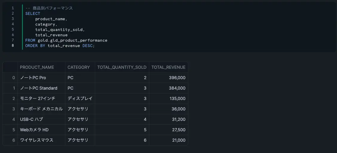The height and width of the screenshot is (153, 337).
Task: Place cursor on the ORDER BY line
Action: (59, 46)
